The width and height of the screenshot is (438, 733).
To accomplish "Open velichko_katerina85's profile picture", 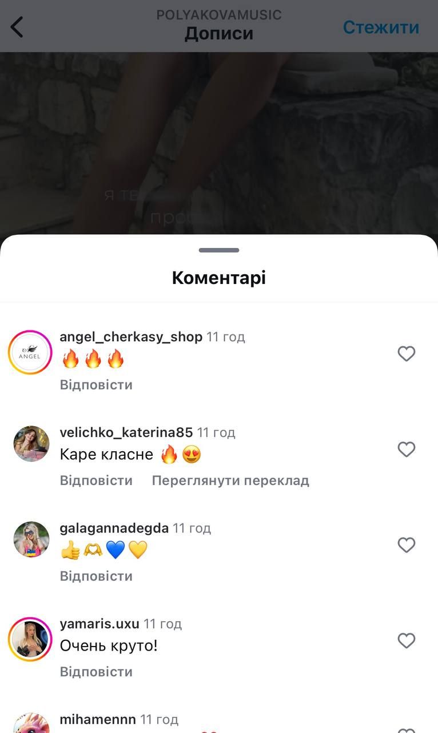I will click(x=31, y=444).
